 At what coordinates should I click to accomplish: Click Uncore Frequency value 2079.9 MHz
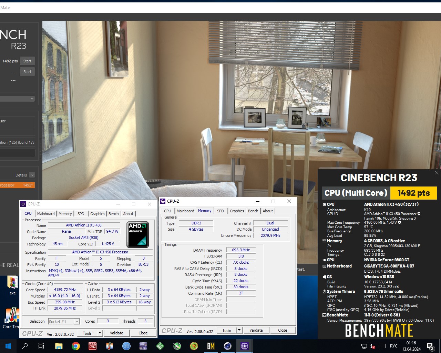tap(270, 235)
